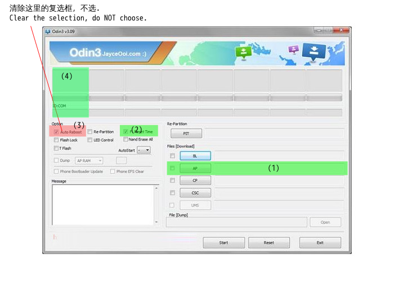Minimize the Odin3 window
The width and height of the screenshot is (394, 281).
coord(319,30)
